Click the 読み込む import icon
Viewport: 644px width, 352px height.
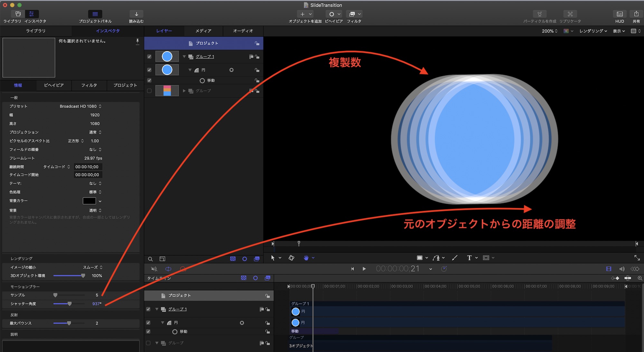136,14
